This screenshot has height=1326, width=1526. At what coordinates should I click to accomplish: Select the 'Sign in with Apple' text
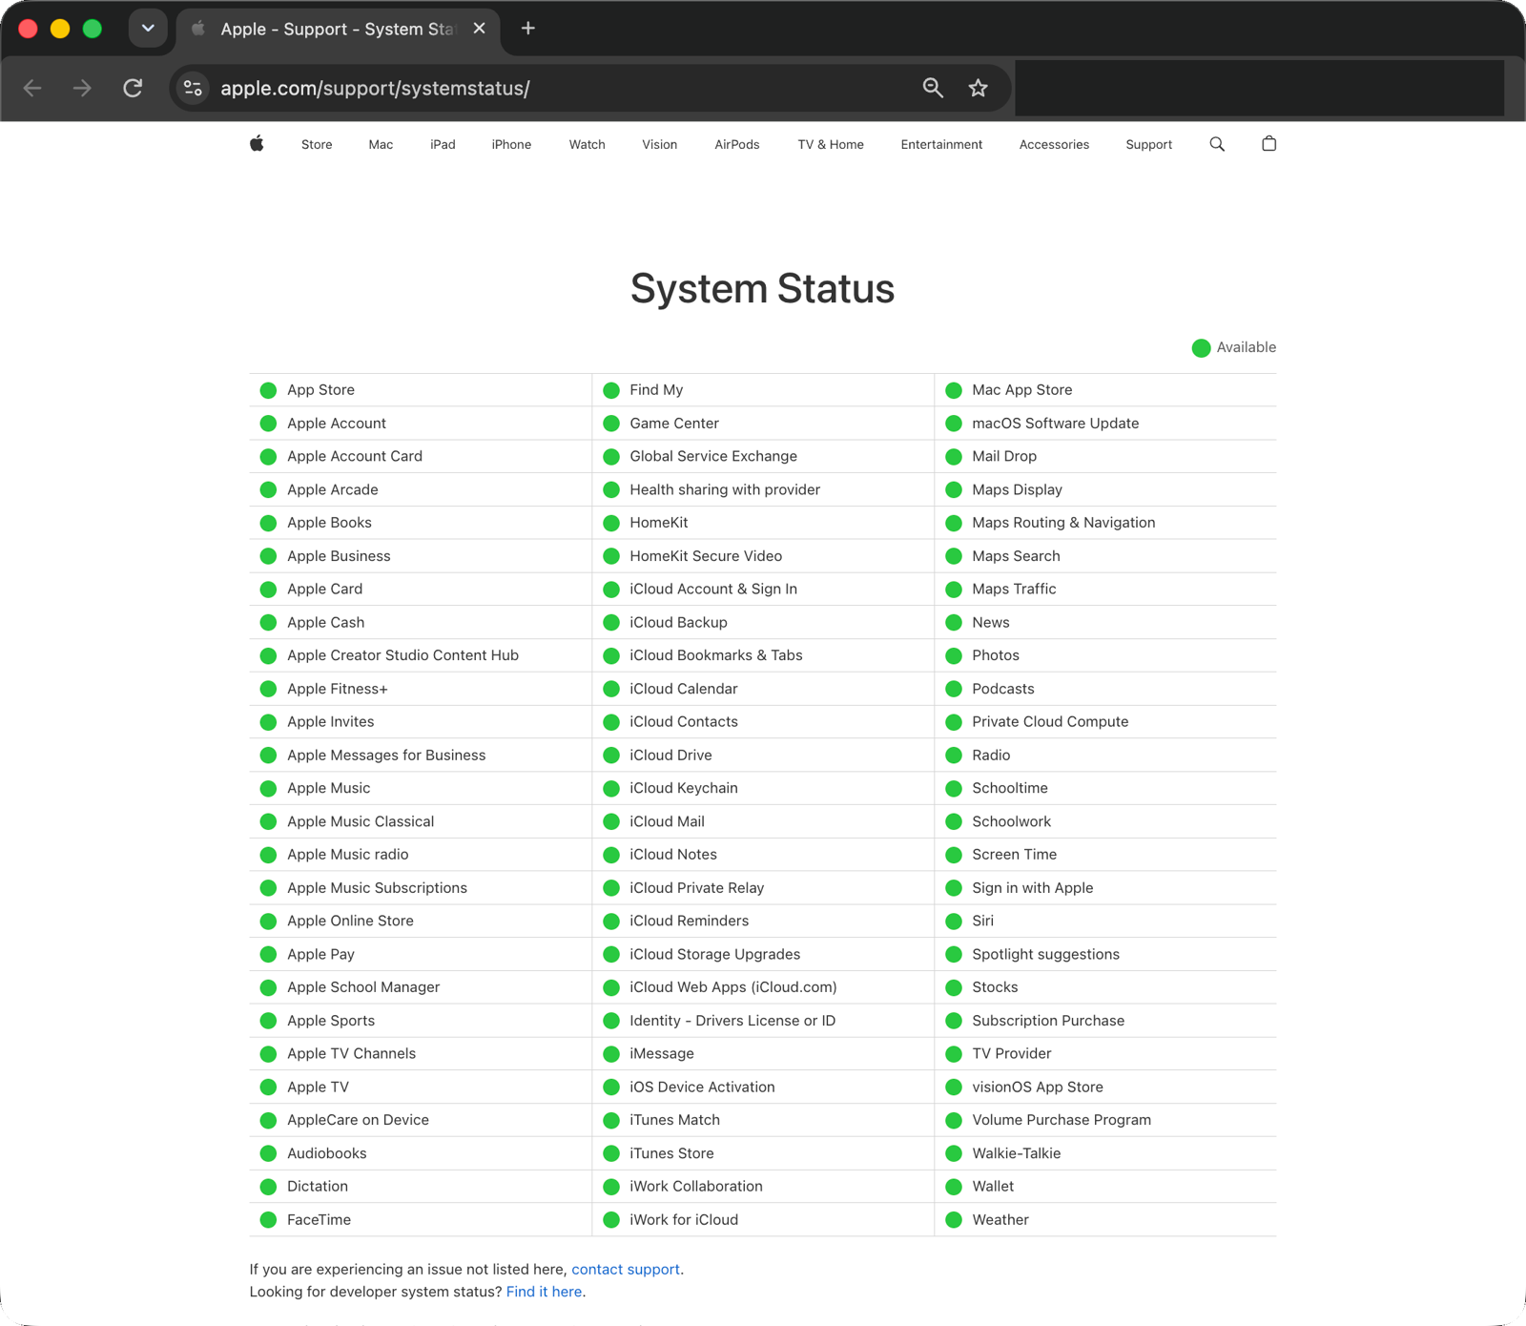click(1033, 888)
